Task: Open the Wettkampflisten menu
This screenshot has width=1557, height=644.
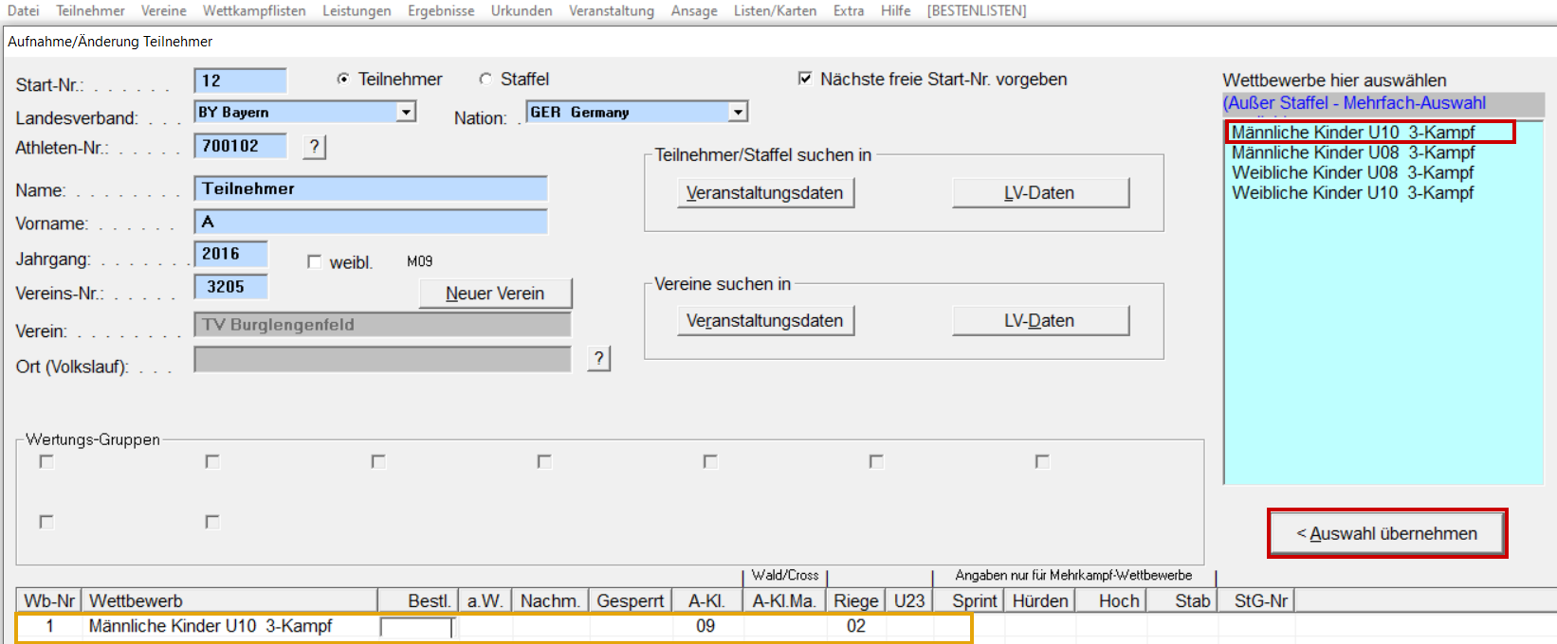Action: pos(254,10)
